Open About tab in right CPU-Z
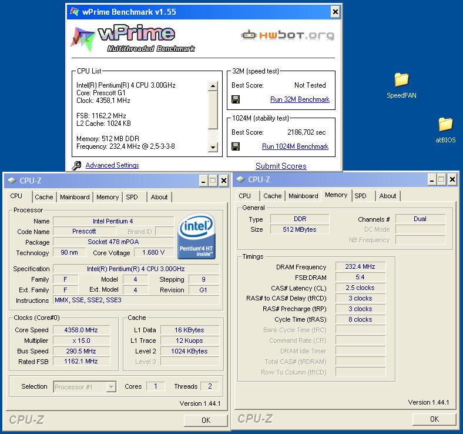Image resolution: width=463 pixels, height=434 pixels. pyautogui.click(x=388, y=196)
